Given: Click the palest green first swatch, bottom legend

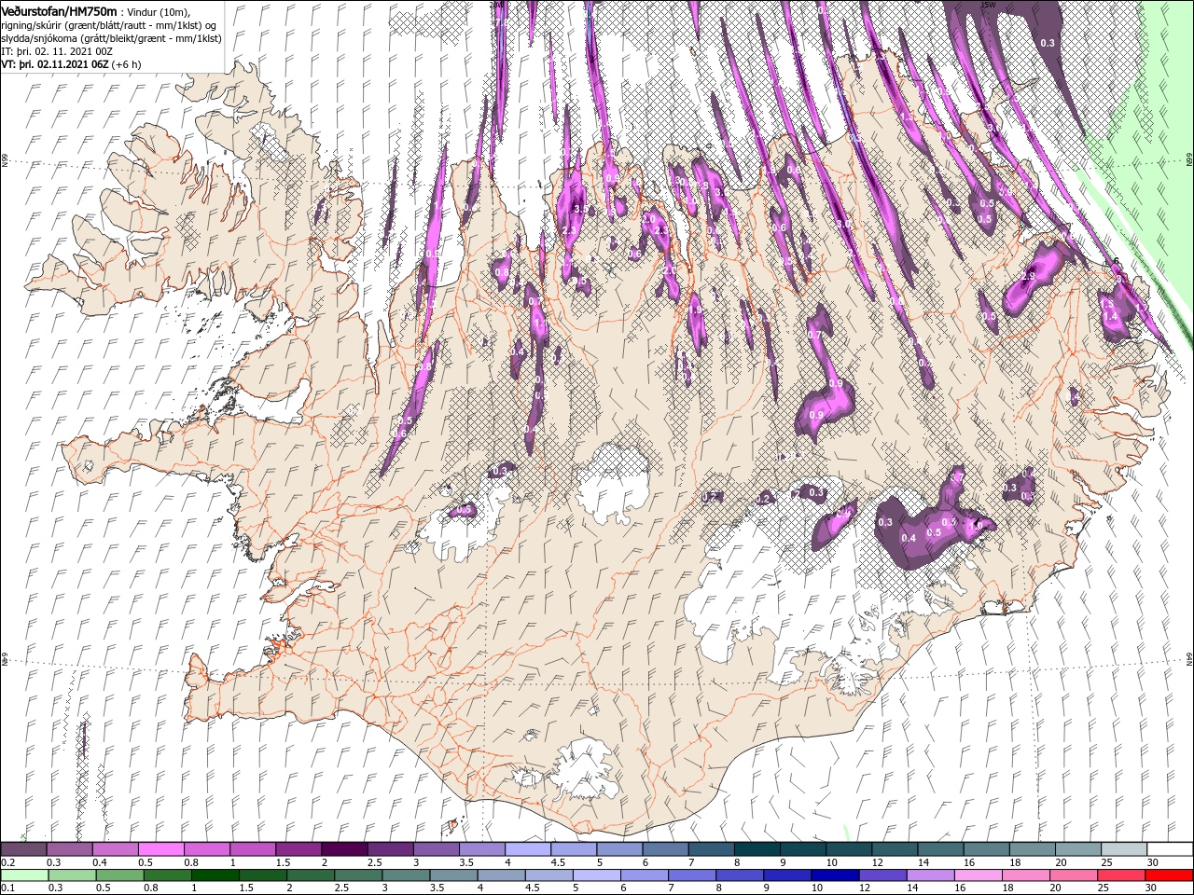Looking at the screenshot, I should (x=23, y=875).
